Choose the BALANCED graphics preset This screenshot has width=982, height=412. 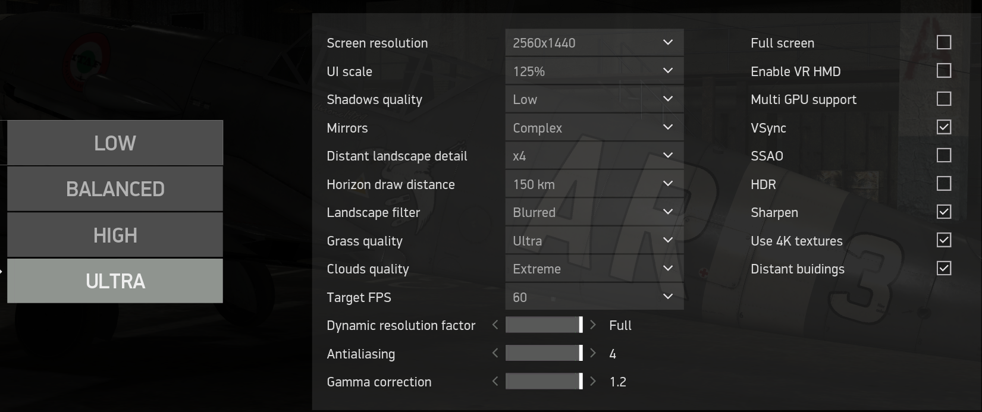coord(115,189)
